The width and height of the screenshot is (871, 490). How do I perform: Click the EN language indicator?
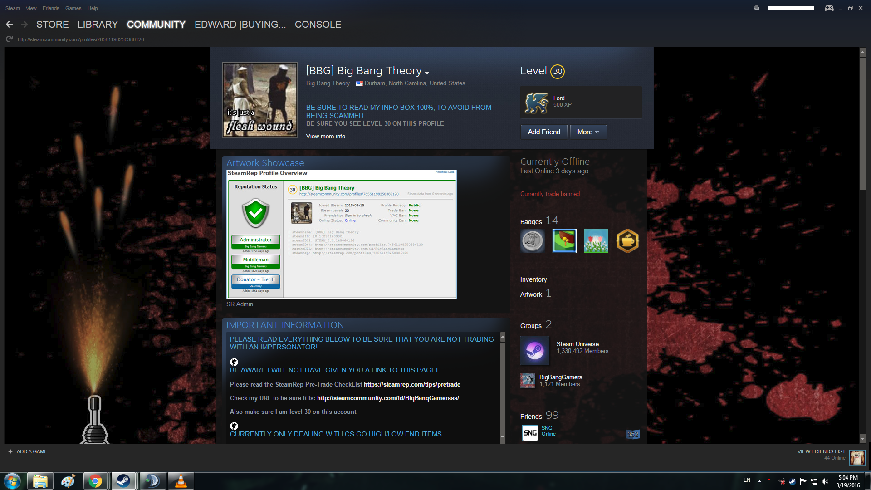(747, 480)
